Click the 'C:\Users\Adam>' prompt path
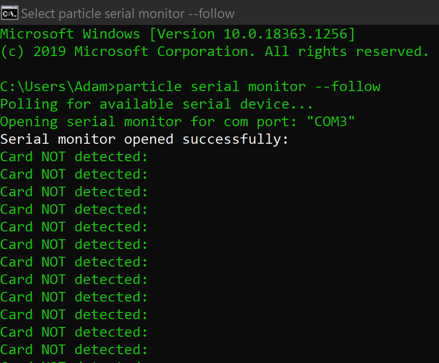The image size is (439, 363). click(x=58, y=87)
